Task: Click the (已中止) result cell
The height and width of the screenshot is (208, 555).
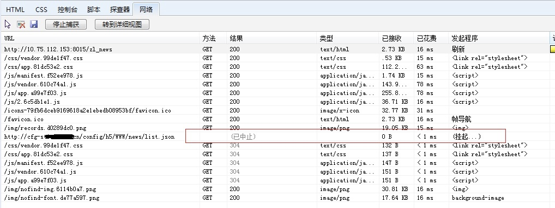Action: 243,136
